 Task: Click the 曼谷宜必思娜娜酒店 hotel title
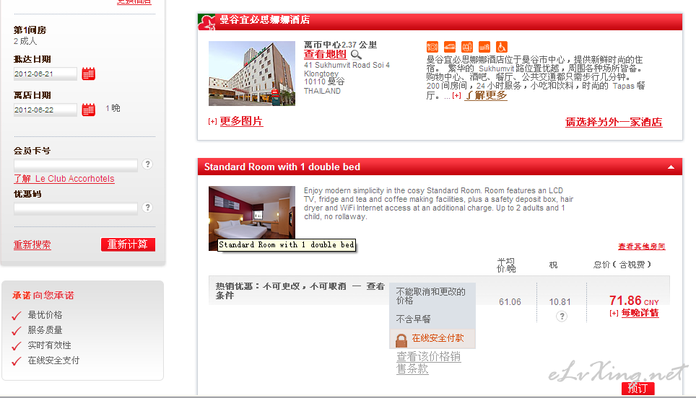[x=264, y=20]
